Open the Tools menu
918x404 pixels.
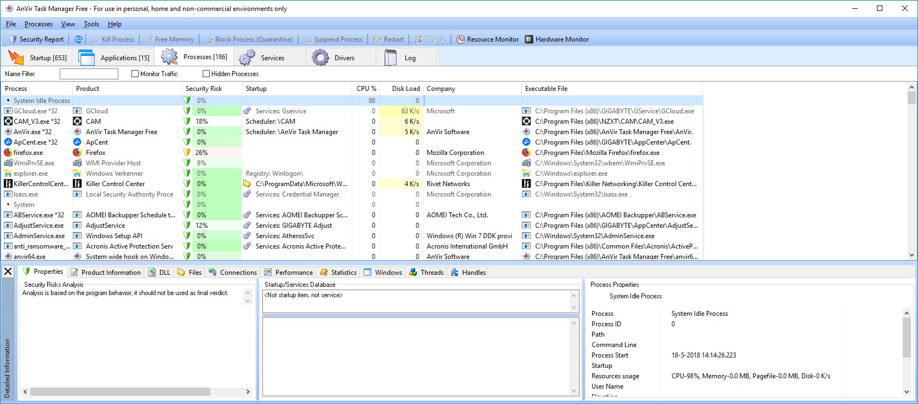pyautogui.click(x=91, y=24)
